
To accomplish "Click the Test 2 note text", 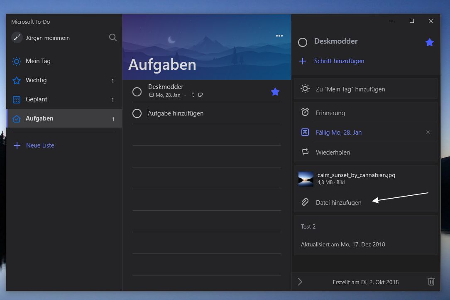I will tap(308, 226).
